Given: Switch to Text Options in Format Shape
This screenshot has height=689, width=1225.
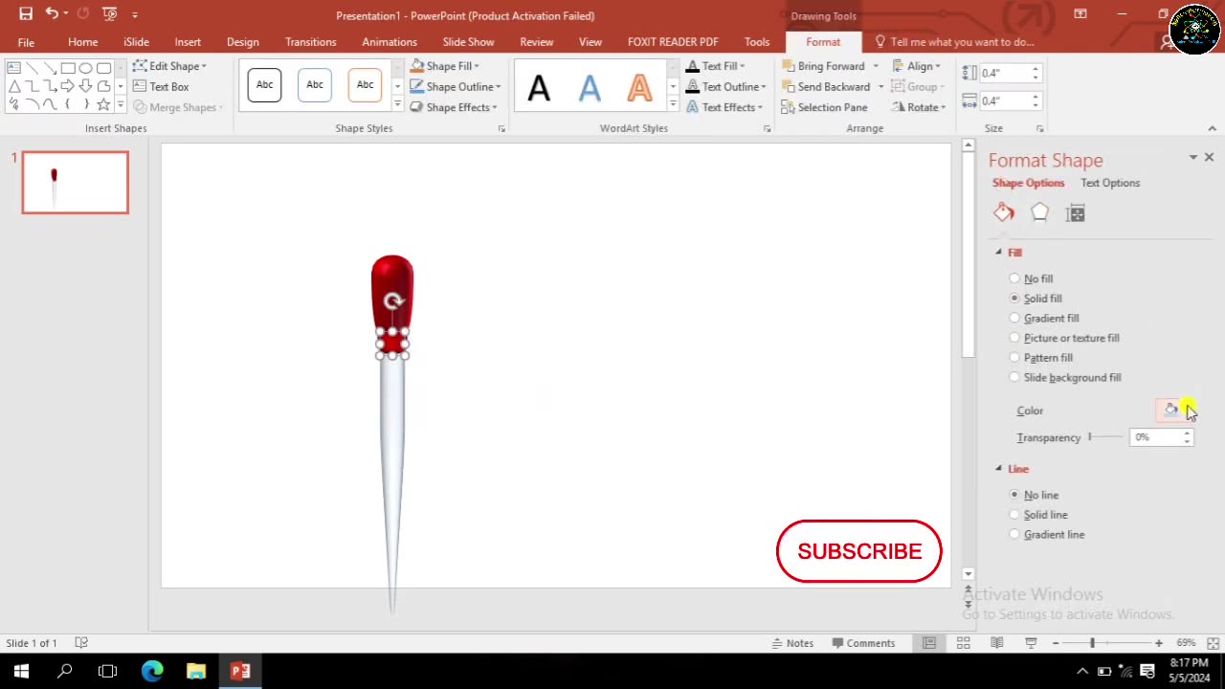Looking at the screenshot, I should click(x=1110, y=183).
